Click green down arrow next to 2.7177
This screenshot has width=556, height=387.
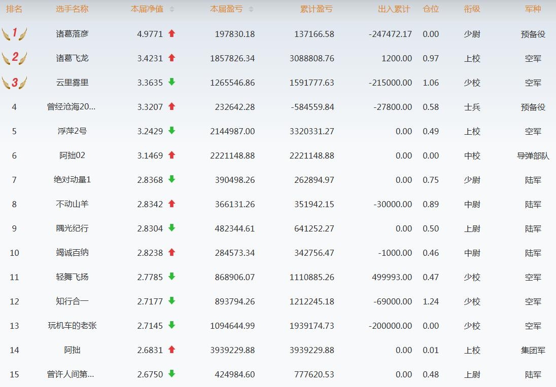tap(171, 301)
